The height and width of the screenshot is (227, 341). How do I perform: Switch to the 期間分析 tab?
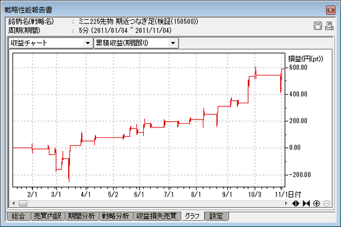coord(82,216)
